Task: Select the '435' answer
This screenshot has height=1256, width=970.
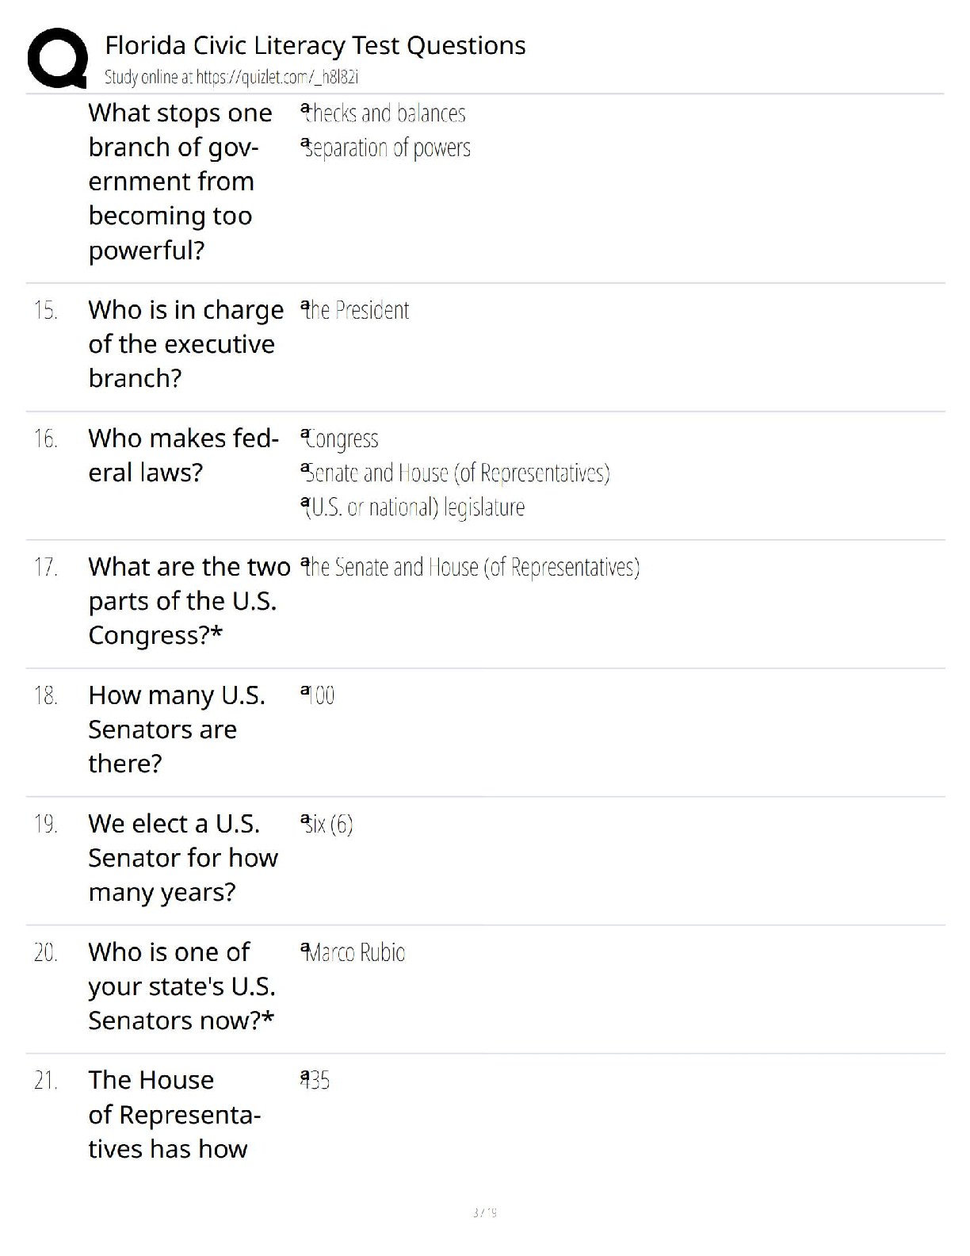Action: [x=316, y=1081]
